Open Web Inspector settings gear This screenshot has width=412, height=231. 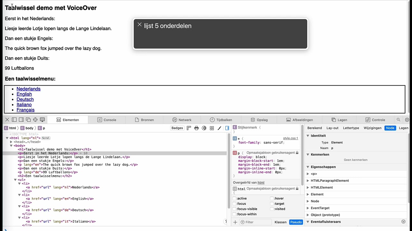[x=407, y=120]
